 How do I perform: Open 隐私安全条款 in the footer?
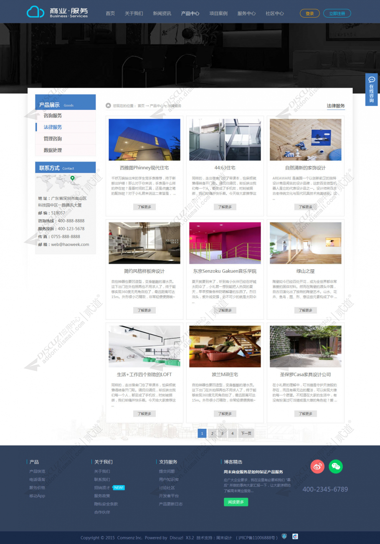(106, 504)
